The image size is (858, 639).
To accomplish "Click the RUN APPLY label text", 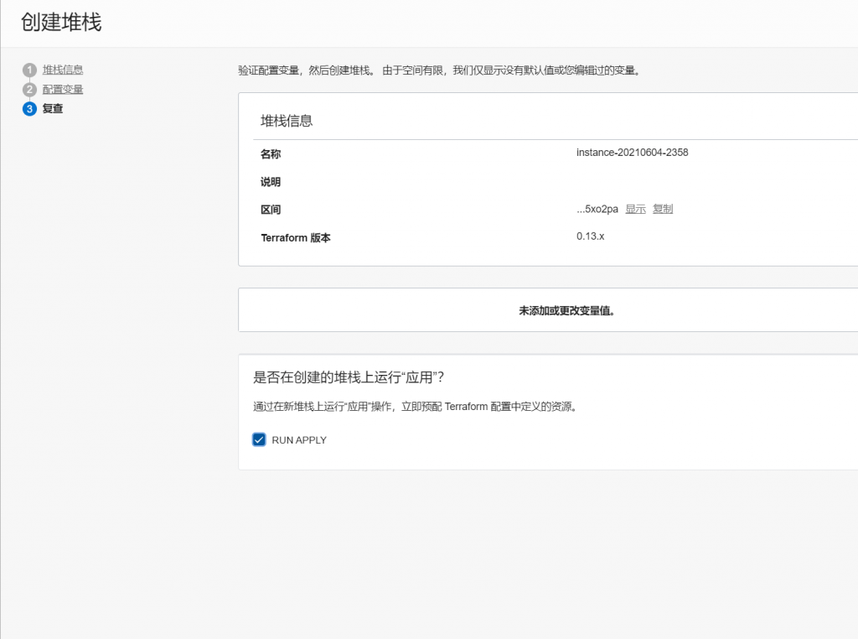I will click(x=299, y=440).
